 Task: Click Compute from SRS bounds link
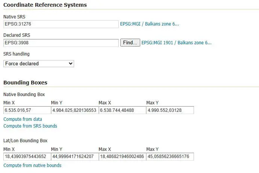pos(30,126)
